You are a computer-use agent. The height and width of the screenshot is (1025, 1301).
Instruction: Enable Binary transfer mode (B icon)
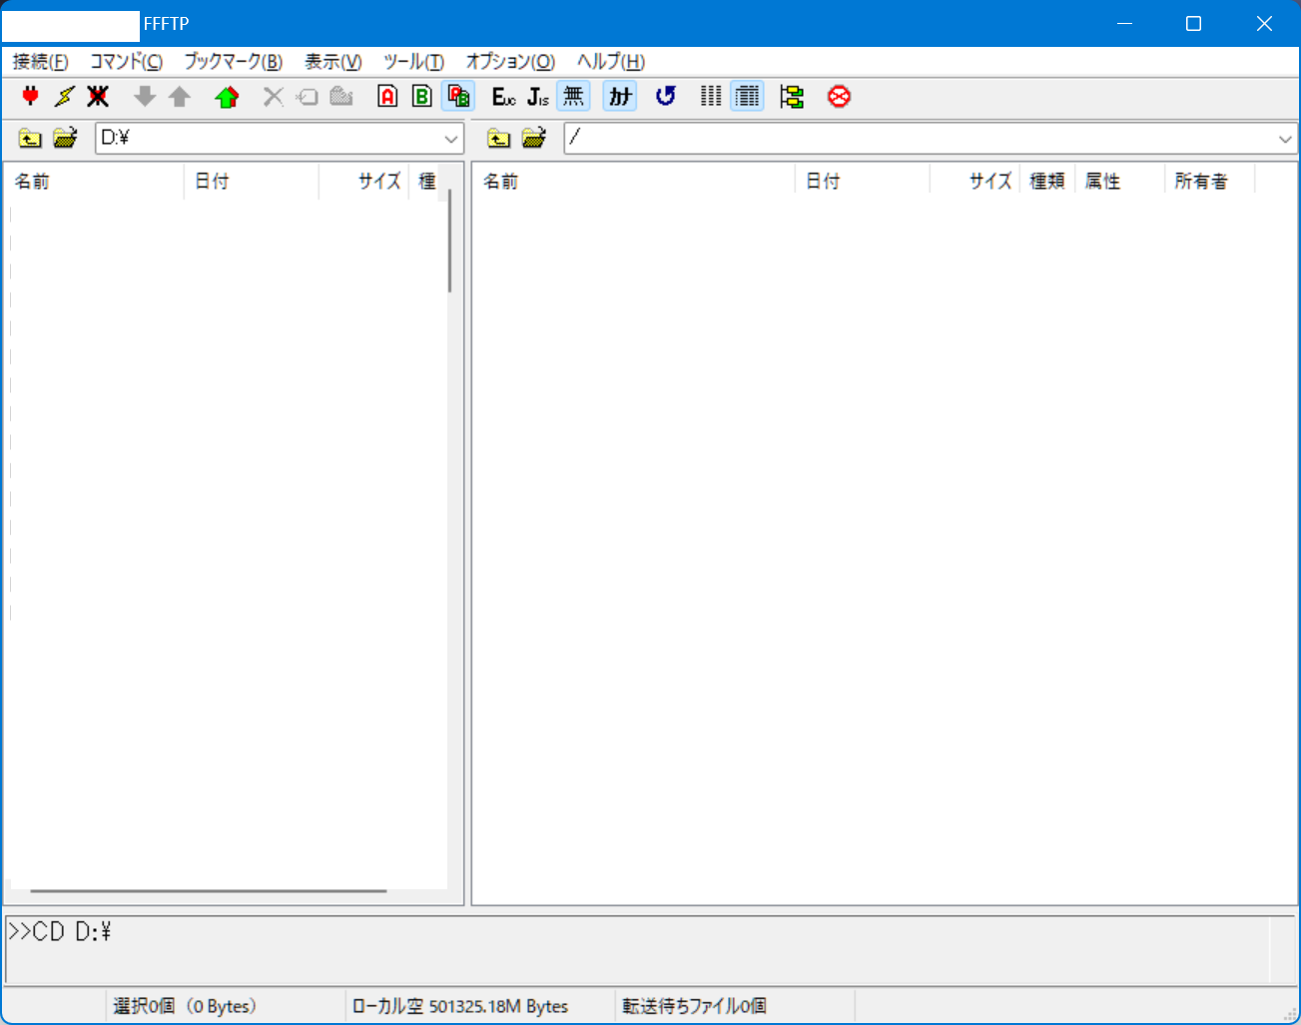pyautogui.click(x=422, y=97)
